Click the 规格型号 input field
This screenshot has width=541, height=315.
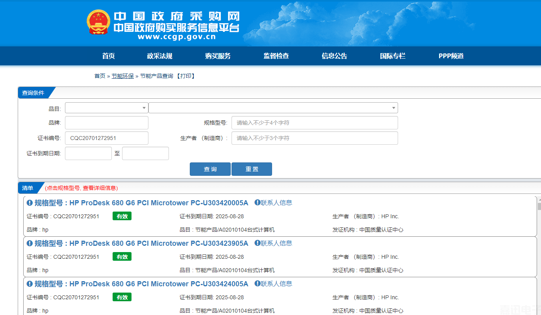point(315,123)
